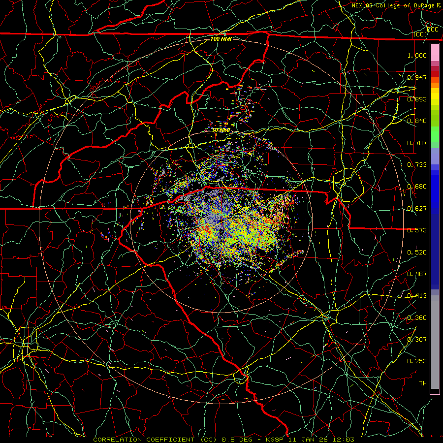
Task: Click the 100 NMI range ring label
Action: click(221, 39)
